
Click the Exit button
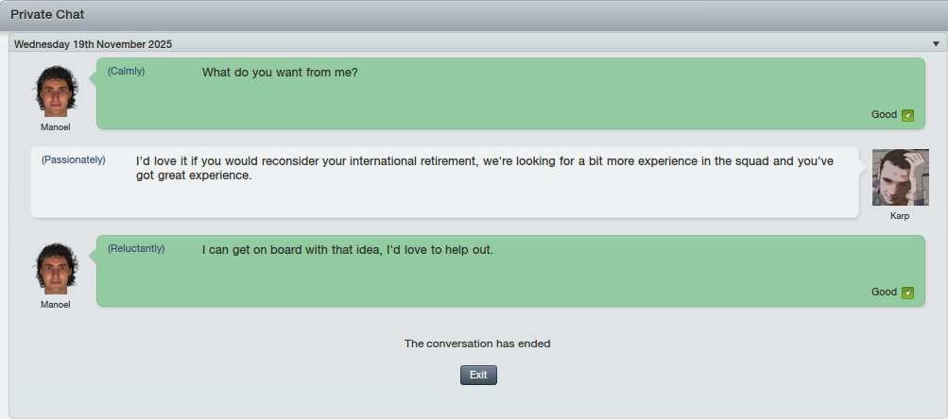(478, 375)
